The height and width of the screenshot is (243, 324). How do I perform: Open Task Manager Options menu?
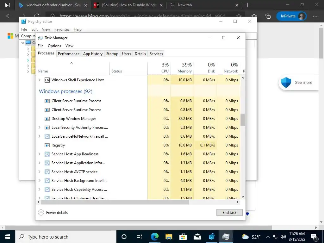54,46
